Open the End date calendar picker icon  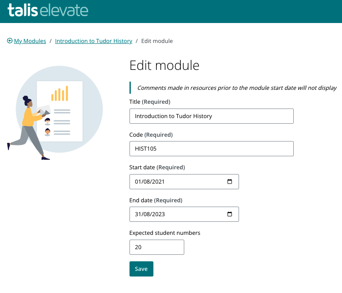[229, 214]
